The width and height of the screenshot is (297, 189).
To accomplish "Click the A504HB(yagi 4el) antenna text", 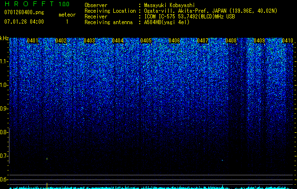I will click(167, 22).
